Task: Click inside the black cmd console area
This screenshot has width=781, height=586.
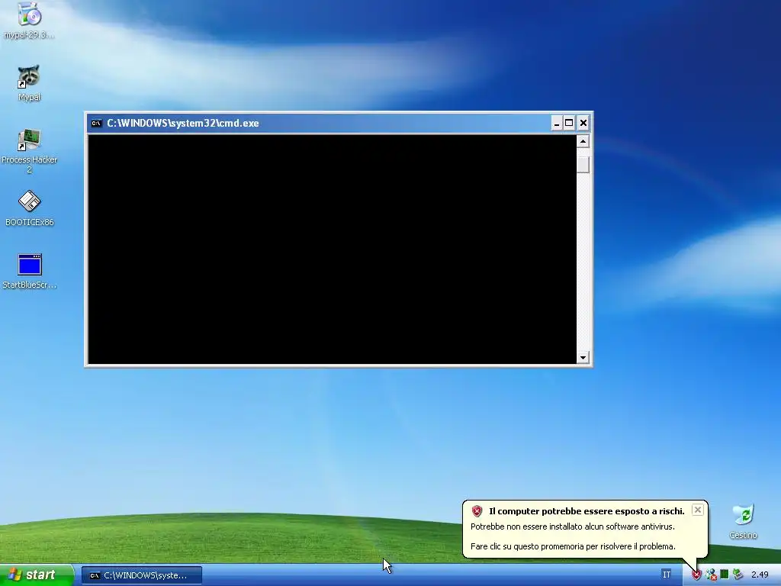Action: 333,250
